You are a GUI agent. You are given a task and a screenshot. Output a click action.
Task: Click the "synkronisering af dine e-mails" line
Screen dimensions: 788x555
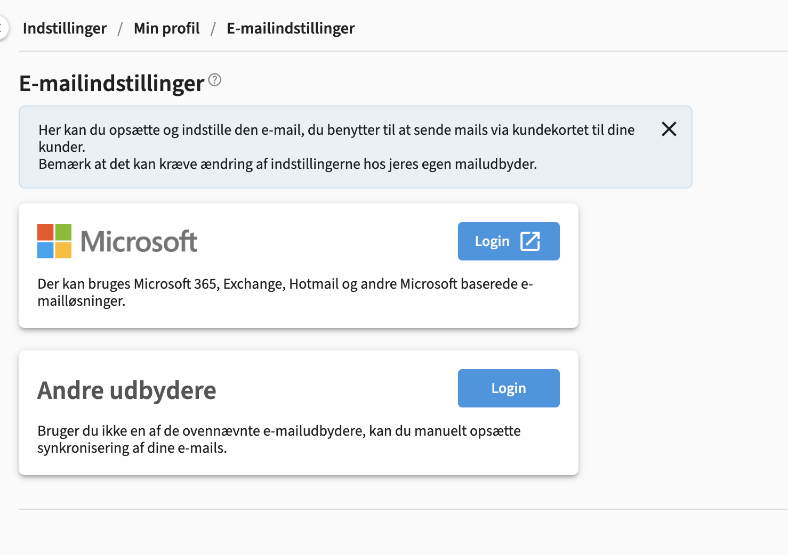coord(132,448)
